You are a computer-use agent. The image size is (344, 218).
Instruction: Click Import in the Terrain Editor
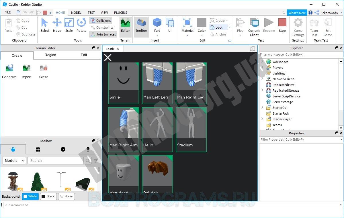pos(26,71)
